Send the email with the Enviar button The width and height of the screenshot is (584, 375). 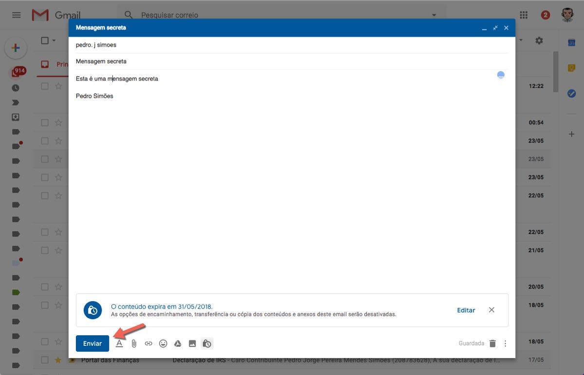coord(92,343)
